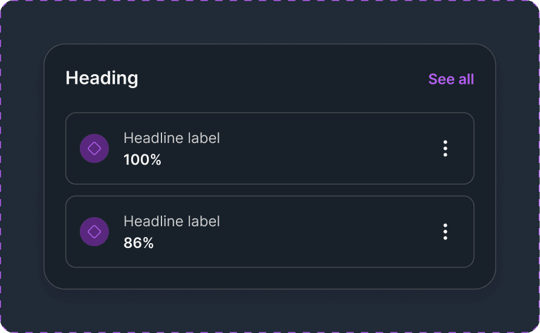Click the 86% value text
Screen dimensions: 540x333
pyautogui.click(x=138, y=243)
